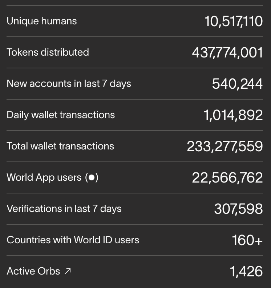Select the Tokens distributed label
The width and height of the screenshot is (271, 288).
(x=48, y=52)
